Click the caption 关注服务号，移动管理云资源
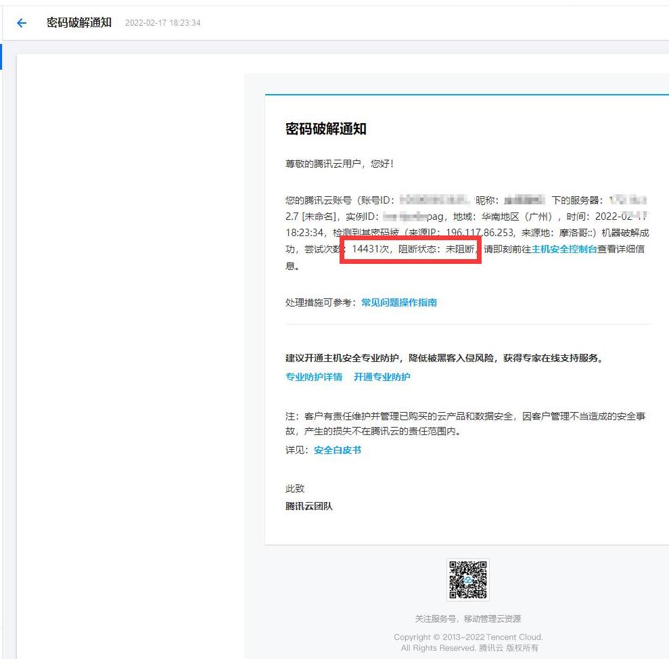Screen dimensions: 669x659 click(467, 619)
